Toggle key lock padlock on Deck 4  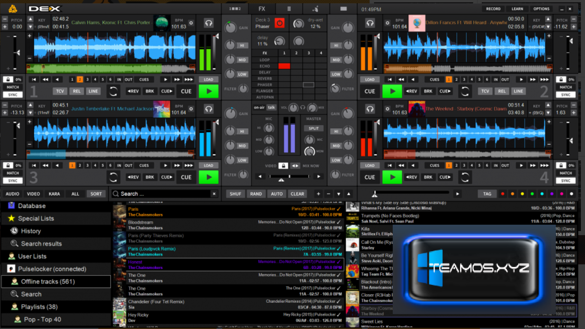click(x=561, y=165)
